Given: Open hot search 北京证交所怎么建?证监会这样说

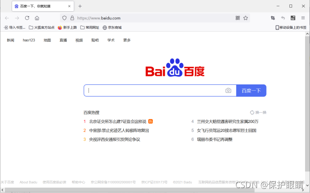Looking at the screenshot, I should click(x=118, y=122).
